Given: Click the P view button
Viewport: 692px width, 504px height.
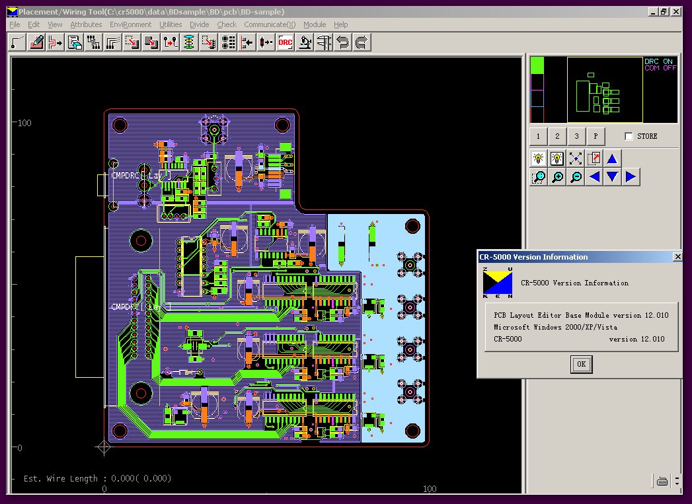Looking at the screenshot, I should [x=596, y=136].
